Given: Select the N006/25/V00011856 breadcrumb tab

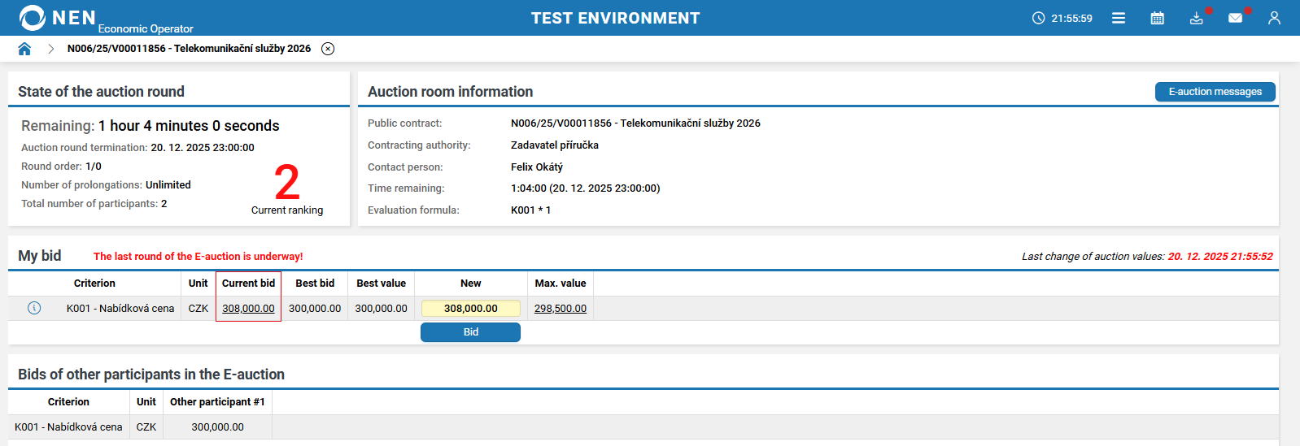Looking at the screenshot, I should tap(189, 49).
